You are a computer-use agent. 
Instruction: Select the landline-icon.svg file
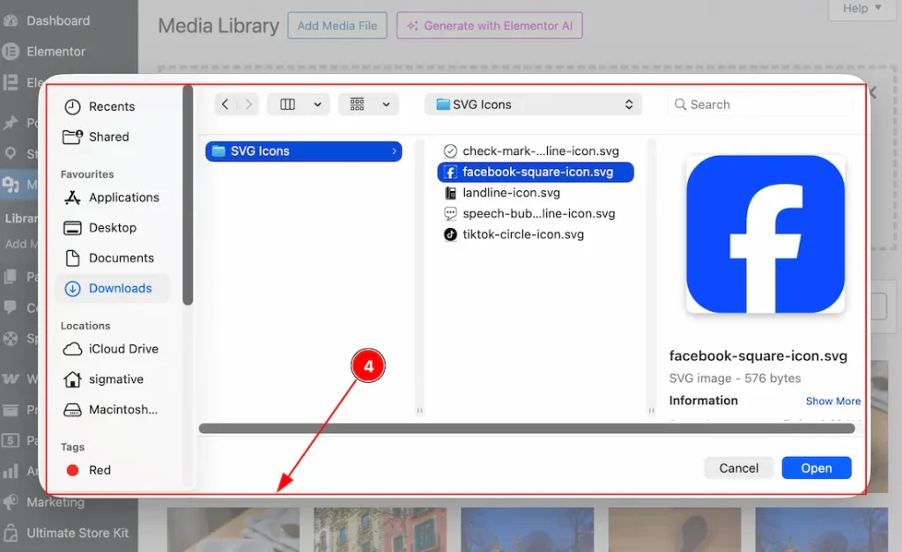pyautogui.click(x=511, y=193)
